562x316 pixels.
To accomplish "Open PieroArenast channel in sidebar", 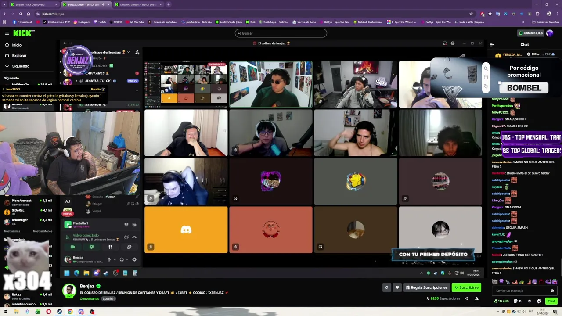I will point(27,202).
